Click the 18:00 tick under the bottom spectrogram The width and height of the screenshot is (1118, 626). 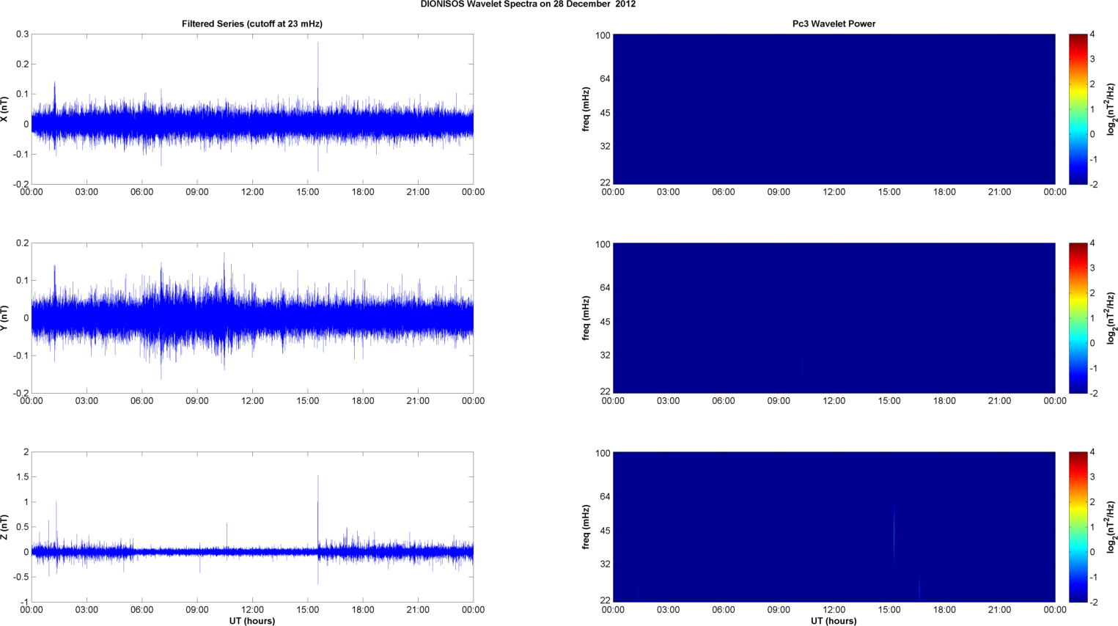click(944, 610)
